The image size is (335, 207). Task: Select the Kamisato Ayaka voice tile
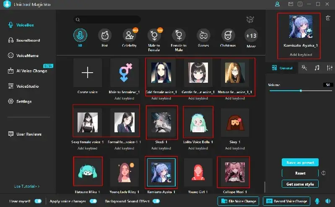point(161,172)
